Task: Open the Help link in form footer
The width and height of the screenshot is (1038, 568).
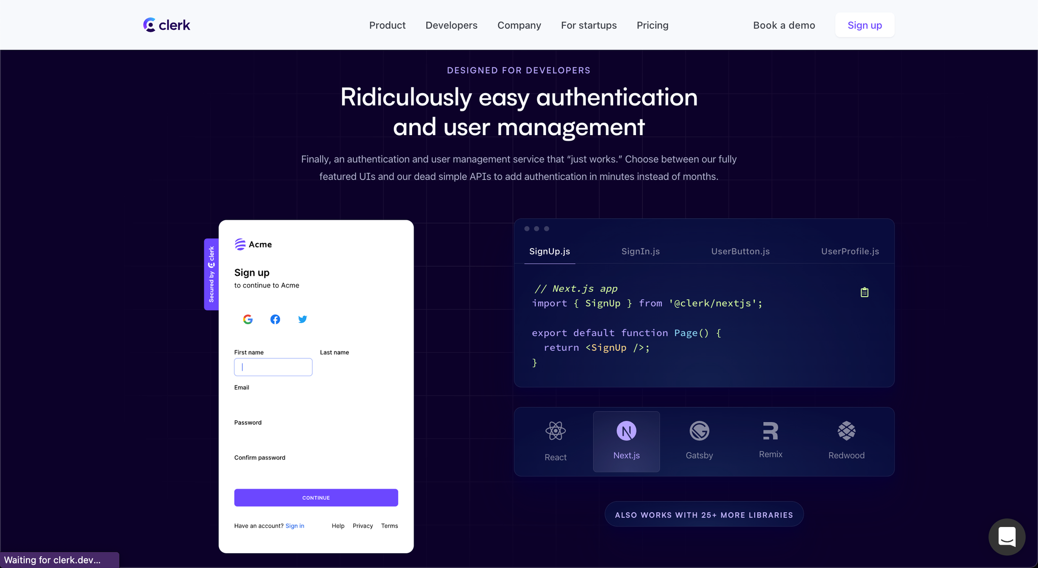Action: point(338,526)
